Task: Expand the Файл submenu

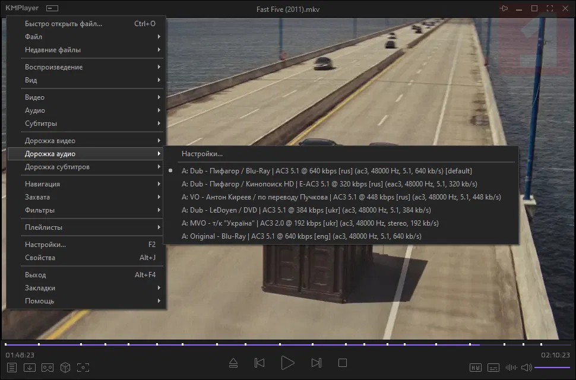Action: click(x=86, y=37)
